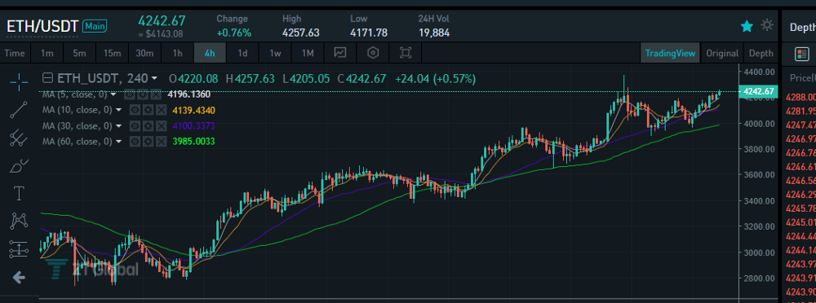Open the chart indicators icon in toolbar
Image resolution: width=816 pixels, height=303 pixels.
coord(339,53)
